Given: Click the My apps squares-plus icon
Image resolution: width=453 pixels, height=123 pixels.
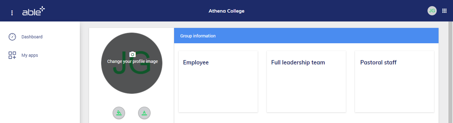Looking at the screenshot, I should pos(12,55).
